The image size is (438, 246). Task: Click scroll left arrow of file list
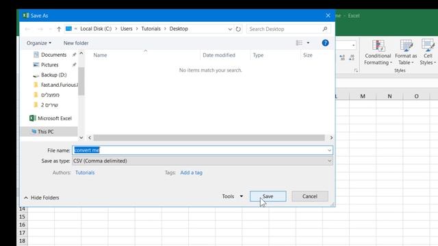tap(90, 138)
